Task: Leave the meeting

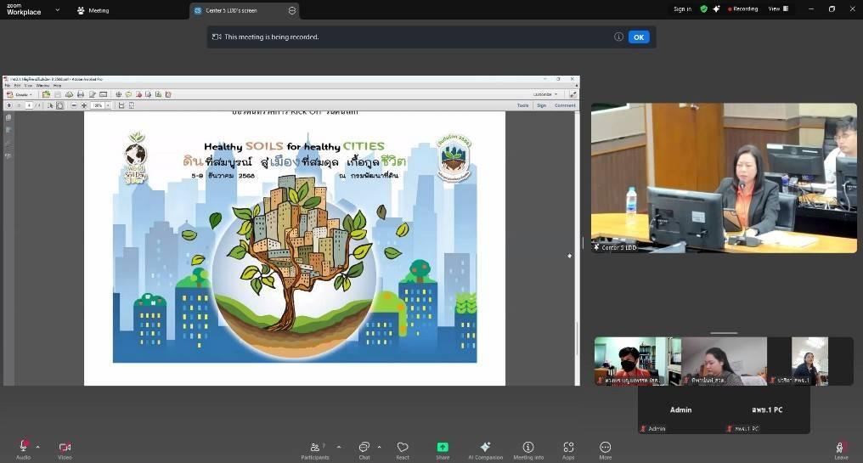Action: pos(841,447)
